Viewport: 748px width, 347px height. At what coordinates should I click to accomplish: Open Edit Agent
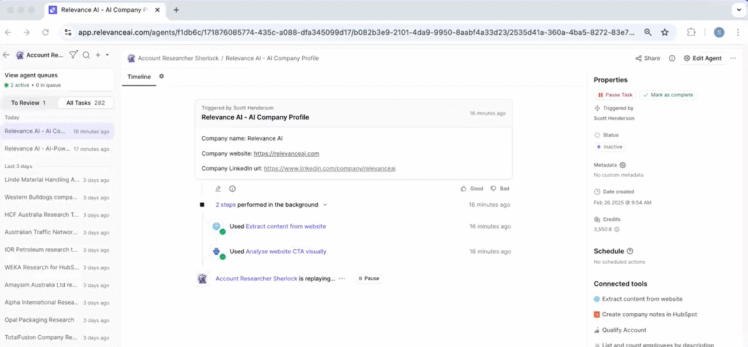(702, 58)
